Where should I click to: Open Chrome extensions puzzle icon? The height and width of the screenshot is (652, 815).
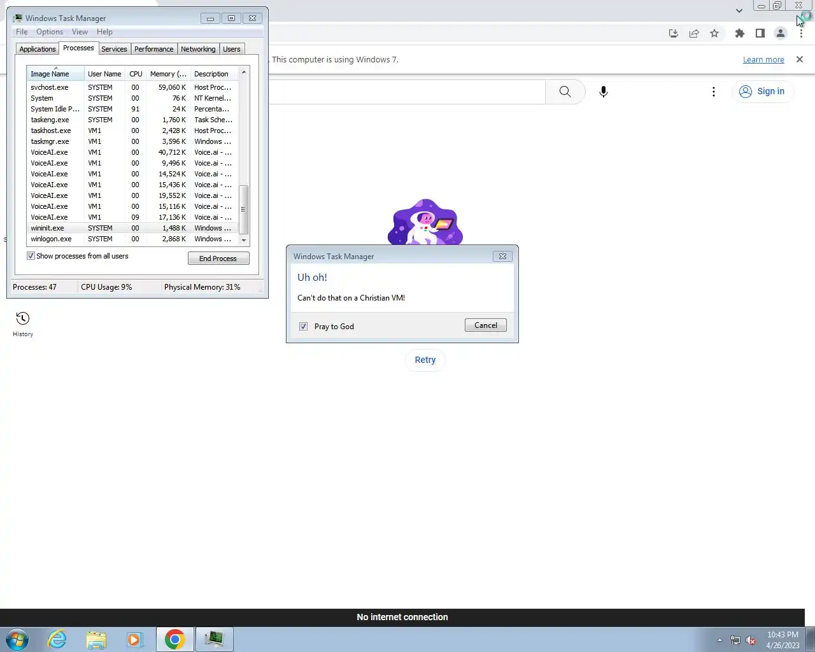tap(739, 33)
